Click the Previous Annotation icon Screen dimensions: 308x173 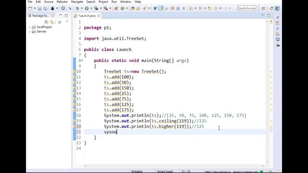[200, 9]
